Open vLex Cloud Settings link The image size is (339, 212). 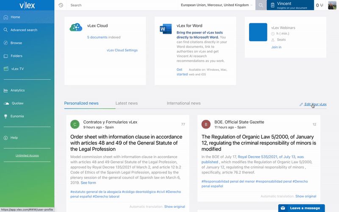pos(122,50)
